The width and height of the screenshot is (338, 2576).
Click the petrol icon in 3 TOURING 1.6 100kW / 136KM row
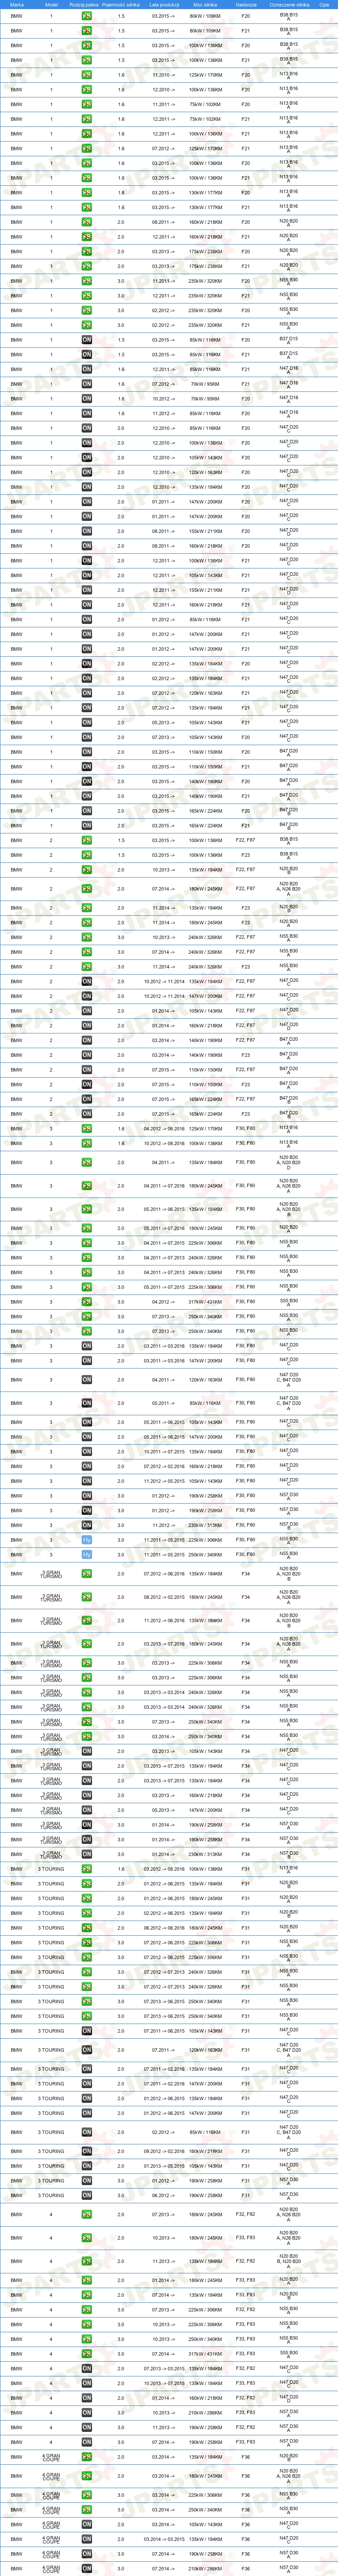[x=87, y=1869]
